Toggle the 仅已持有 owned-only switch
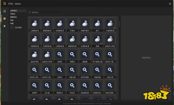The height and width of the screenshot is (105, 174). coord(12,28)
